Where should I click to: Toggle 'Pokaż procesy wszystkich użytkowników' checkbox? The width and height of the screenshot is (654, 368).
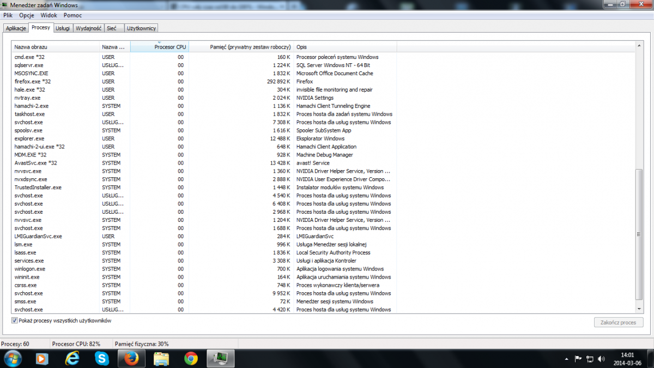coord(14,321)
